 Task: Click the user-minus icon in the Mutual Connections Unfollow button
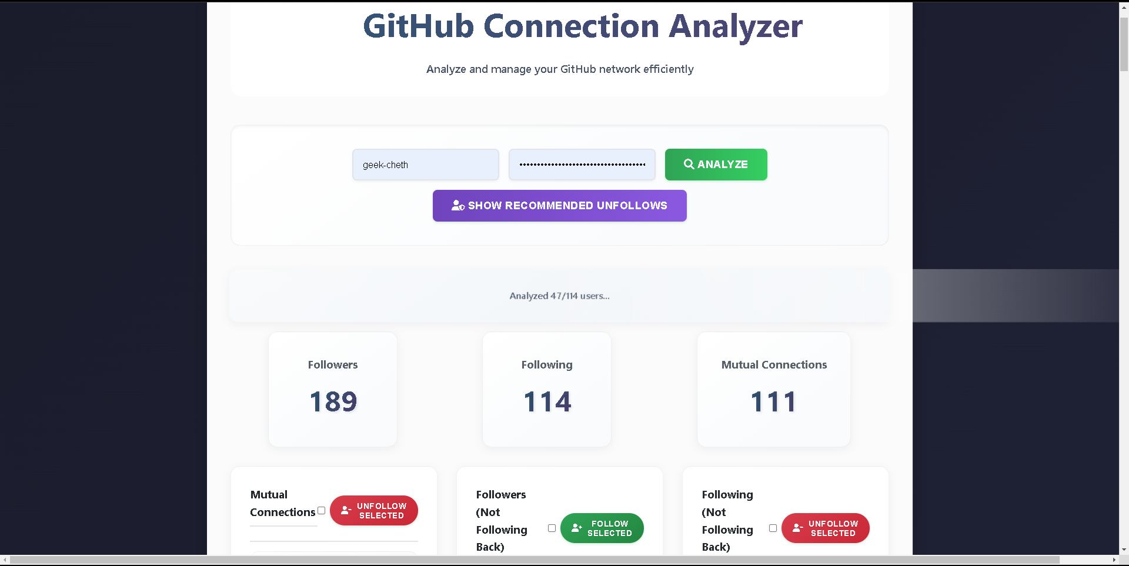tap(346, 510)
